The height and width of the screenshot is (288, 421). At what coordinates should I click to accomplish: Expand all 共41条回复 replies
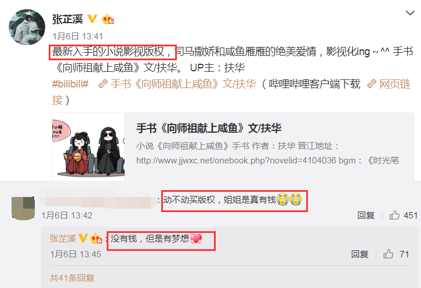[72, 278]
